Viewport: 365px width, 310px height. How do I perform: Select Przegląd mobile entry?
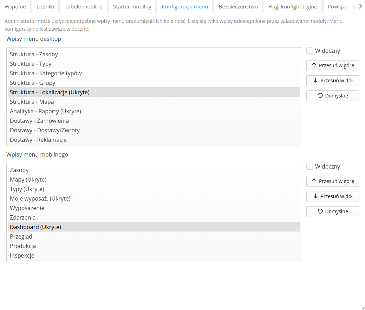(x=154, y=236)
